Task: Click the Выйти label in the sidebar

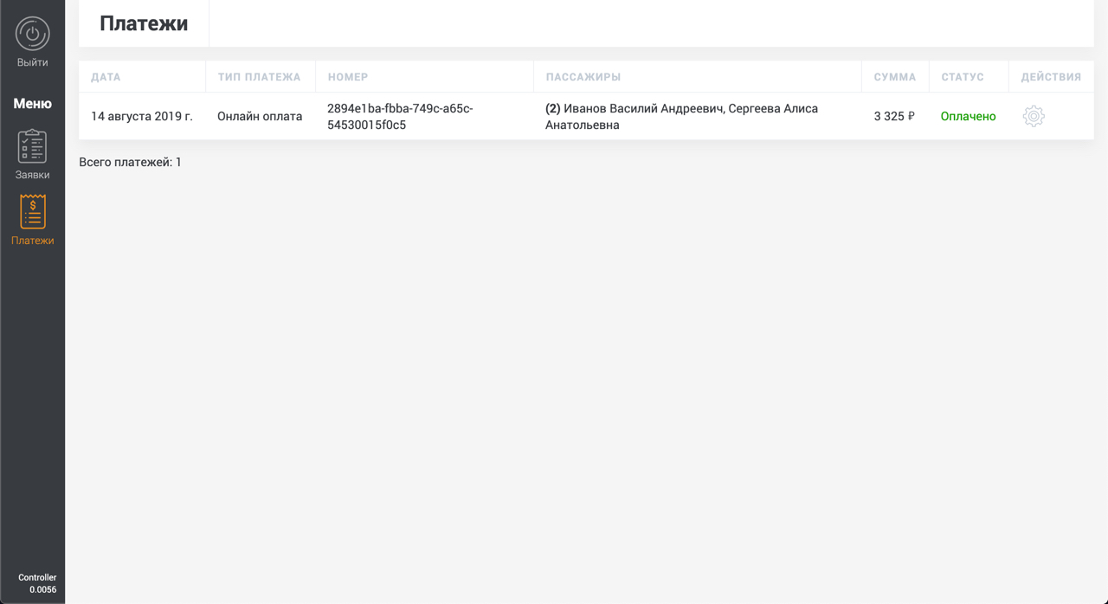Action: point(32,62)
